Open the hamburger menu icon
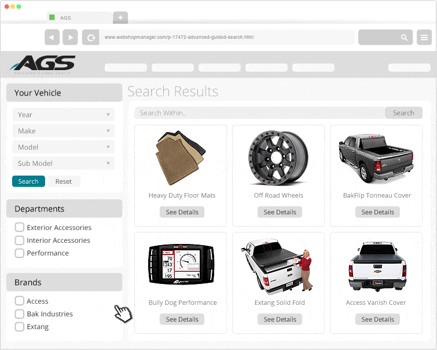This screenshot has width=437, height=350. pos(424,38)
